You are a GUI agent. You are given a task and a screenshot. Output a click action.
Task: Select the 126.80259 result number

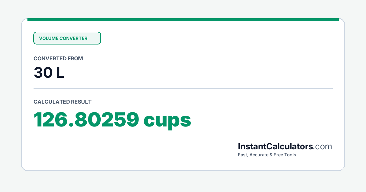(x=87, y=119)
